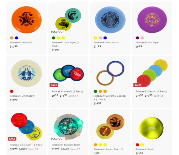Screen dimensions: 179x155
Task: Open the Extreme Coaster X rings image
Action: 110,73
